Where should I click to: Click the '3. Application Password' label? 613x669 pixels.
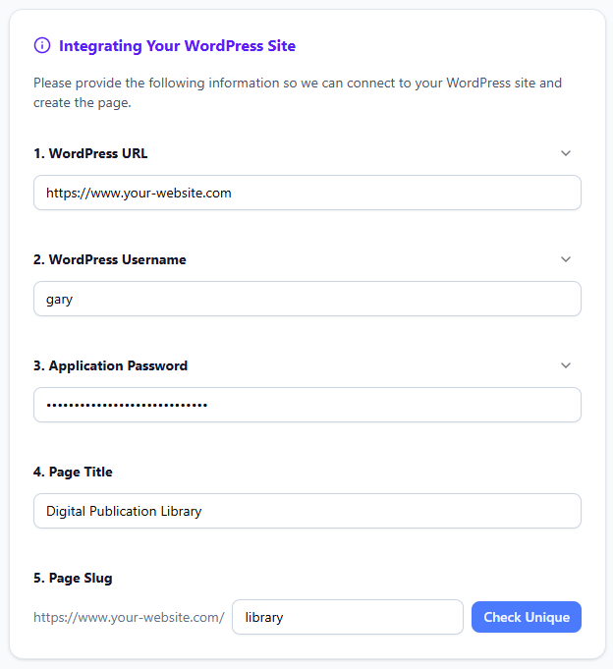tap(110, 365)
